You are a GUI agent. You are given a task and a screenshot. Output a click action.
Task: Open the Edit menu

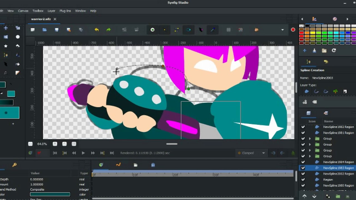1,11
